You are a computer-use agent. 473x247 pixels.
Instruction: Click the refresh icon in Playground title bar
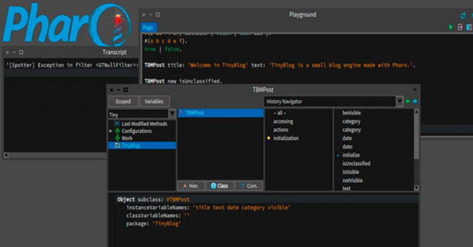click(x=463, y=15)
